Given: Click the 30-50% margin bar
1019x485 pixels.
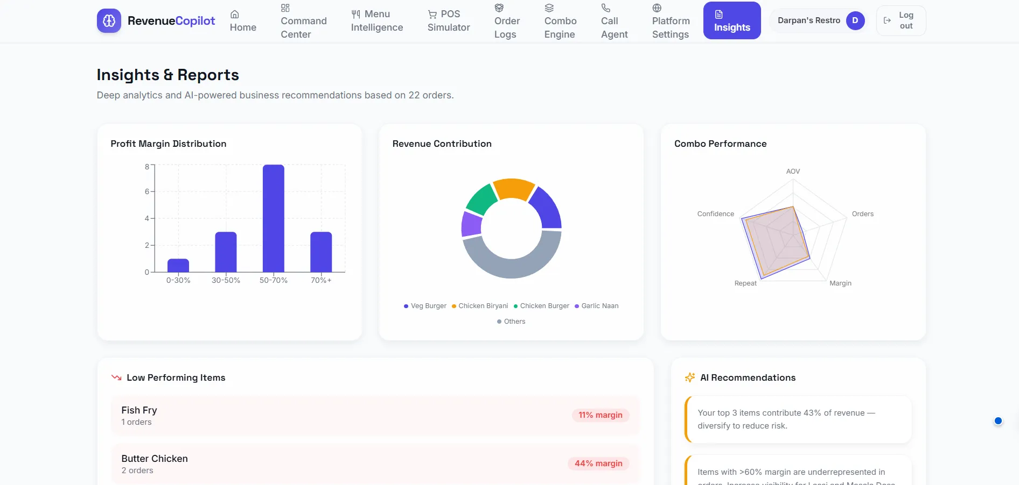Looking at the screenshot, I should tap(226, 252).
